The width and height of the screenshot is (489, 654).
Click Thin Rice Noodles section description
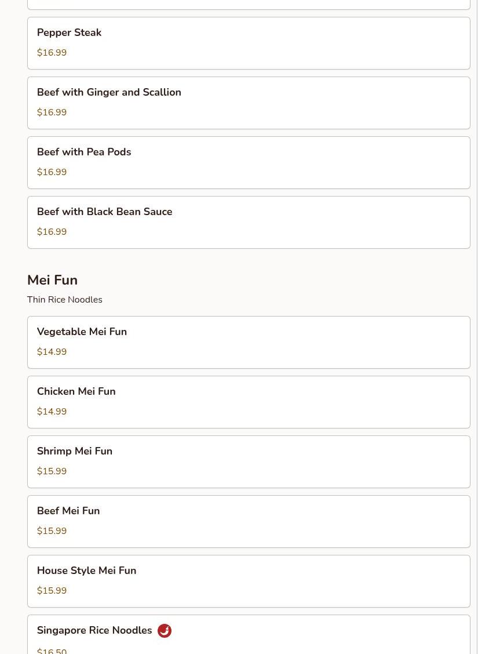coord(64,300)
